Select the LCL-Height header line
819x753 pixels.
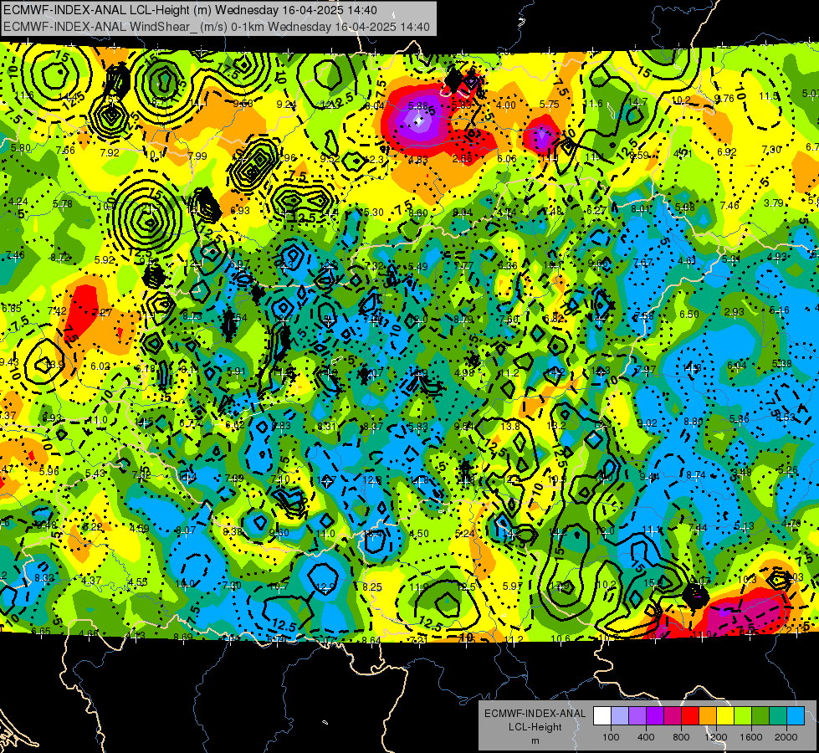190,10
